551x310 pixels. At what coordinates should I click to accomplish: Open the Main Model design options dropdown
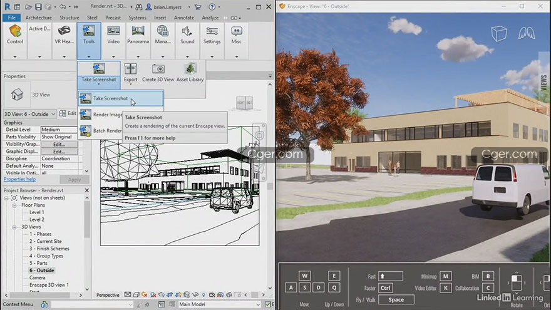pyautogui.click(x=220, y=304)
